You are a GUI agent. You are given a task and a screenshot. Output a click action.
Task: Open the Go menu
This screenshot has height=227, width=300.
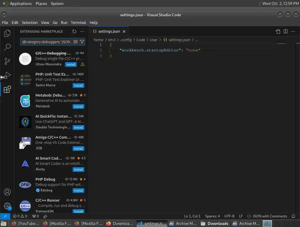(55, 22)
